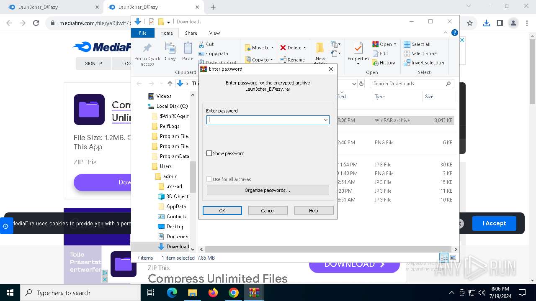Toggle Chrome side panel icon
The height and width of the screenshot is (301, 536).
pos(500,23)
